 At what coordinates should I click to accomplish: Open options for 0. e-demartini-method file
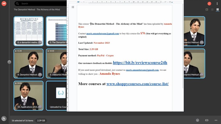[40, 43]
